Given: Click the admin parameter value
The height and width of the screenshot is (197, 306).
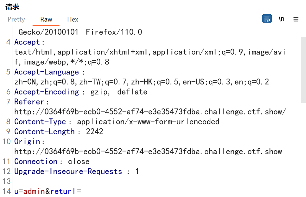Looking at the screenshot, I should (32, 191).
